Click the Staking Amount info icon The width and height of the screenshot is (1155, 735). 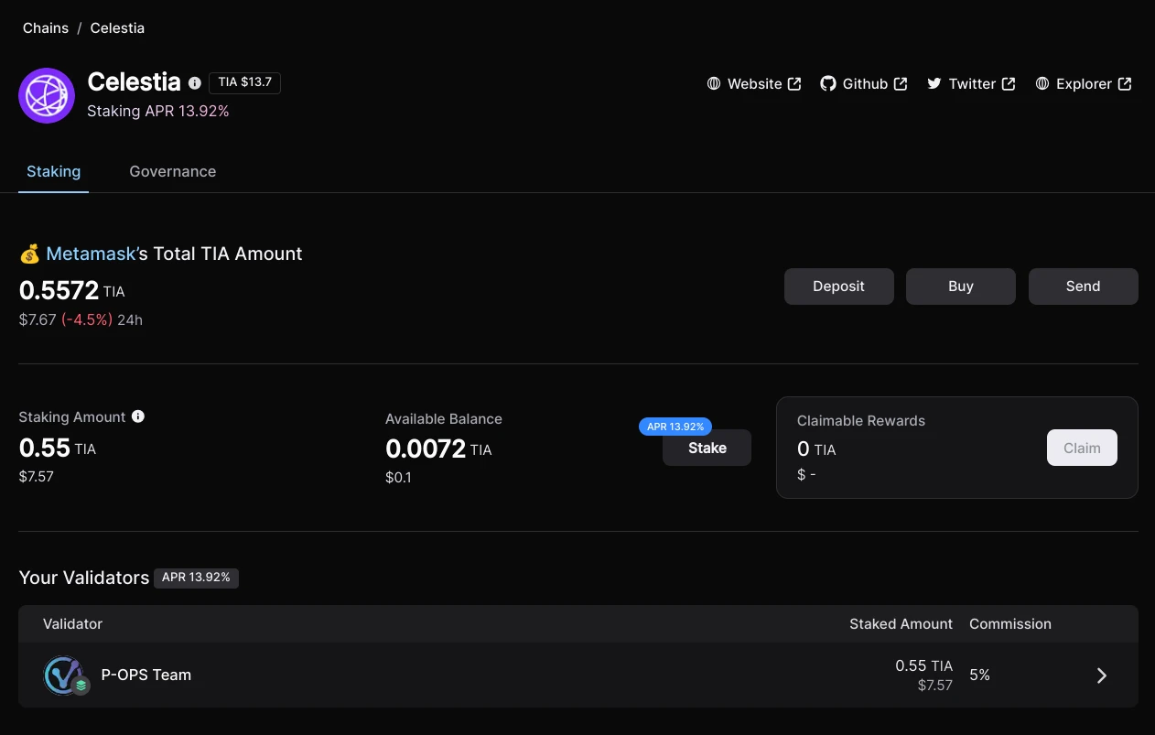pyautogui.click(x=138, y=416)
